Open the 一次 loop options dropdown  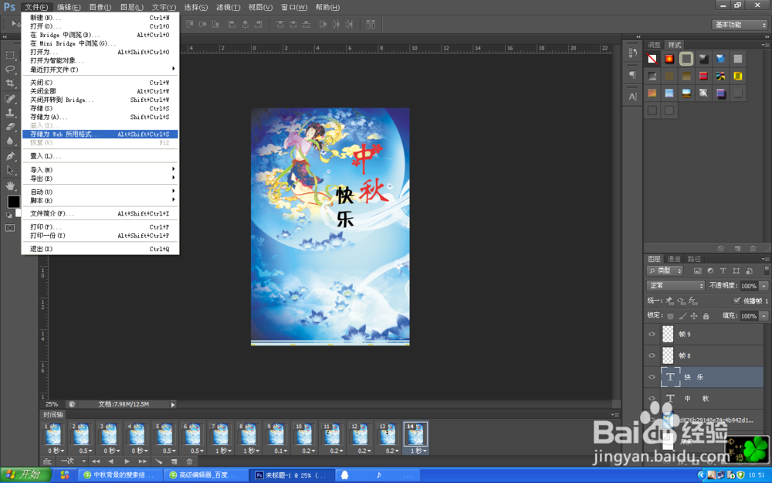[x=73, y=462]
